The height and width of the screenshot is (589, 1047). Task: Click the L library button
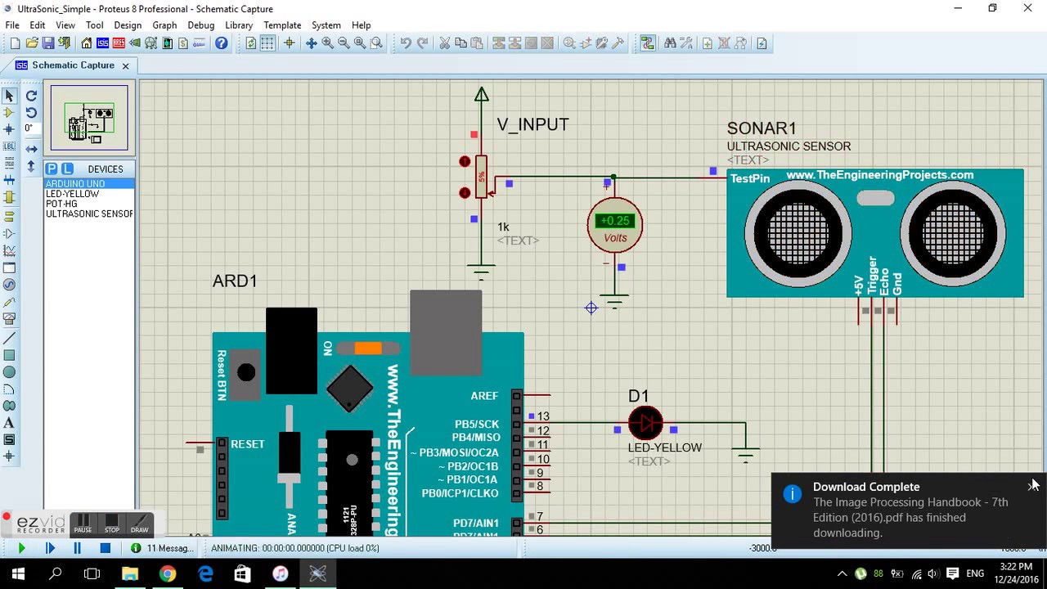pyautogui.click(x=68, y=169)
